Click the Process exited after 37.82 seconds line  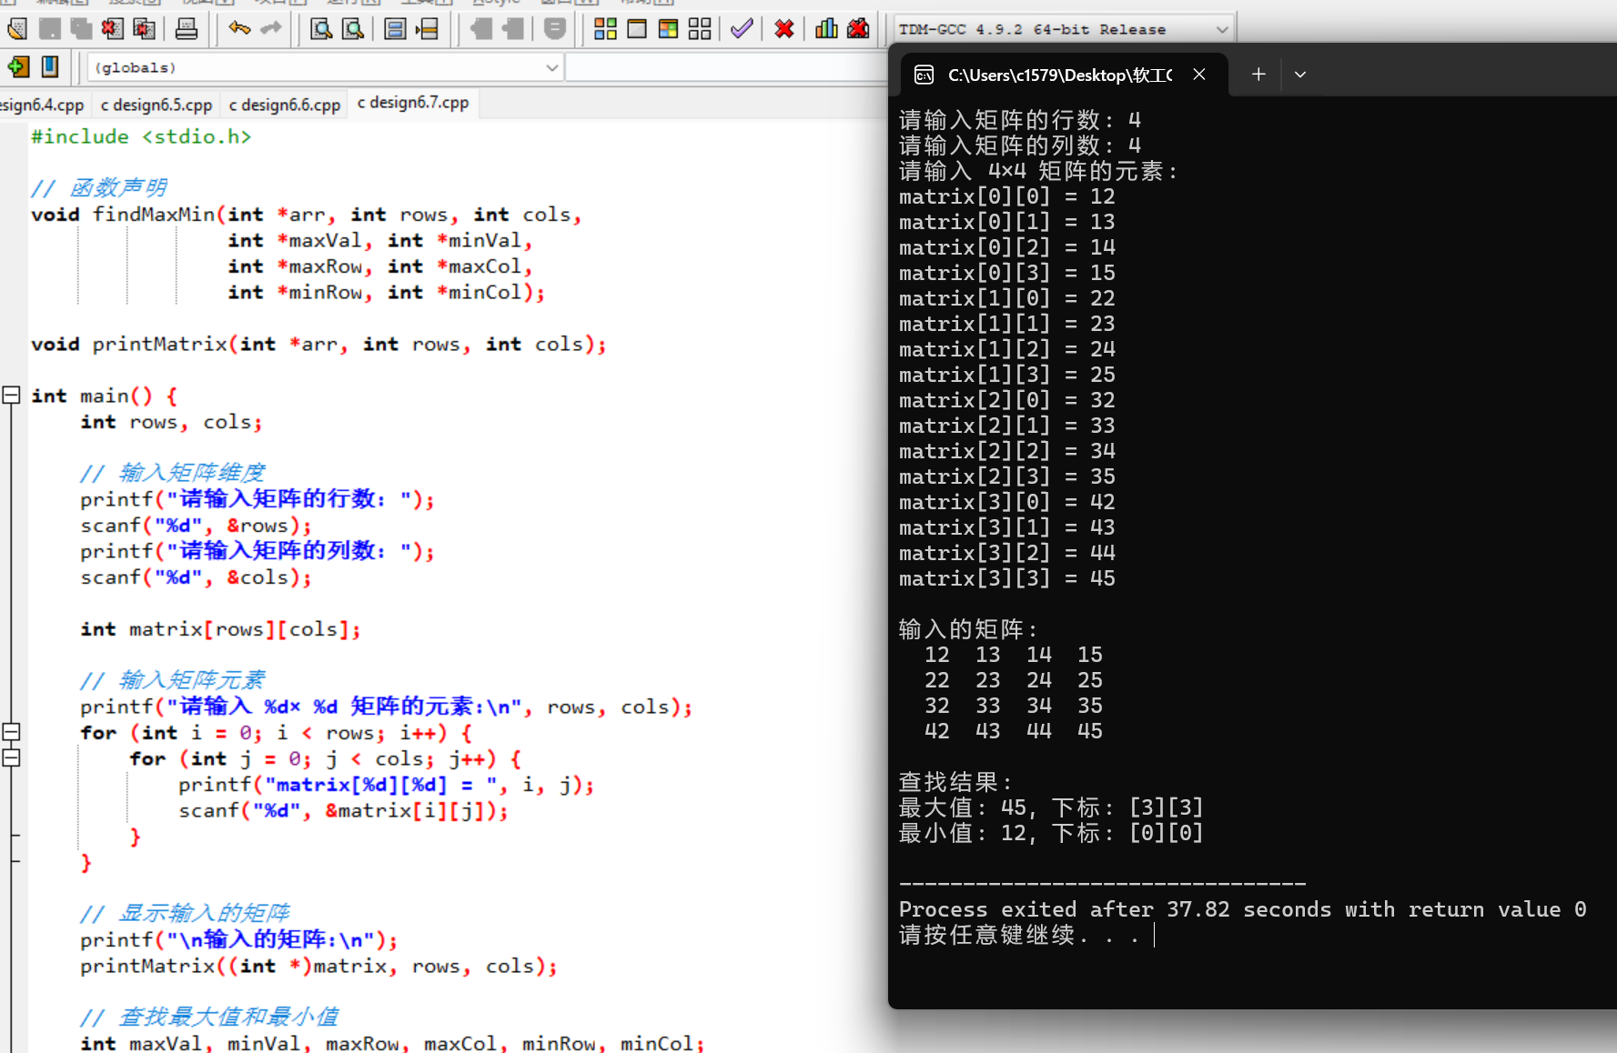coord(1243,909)
